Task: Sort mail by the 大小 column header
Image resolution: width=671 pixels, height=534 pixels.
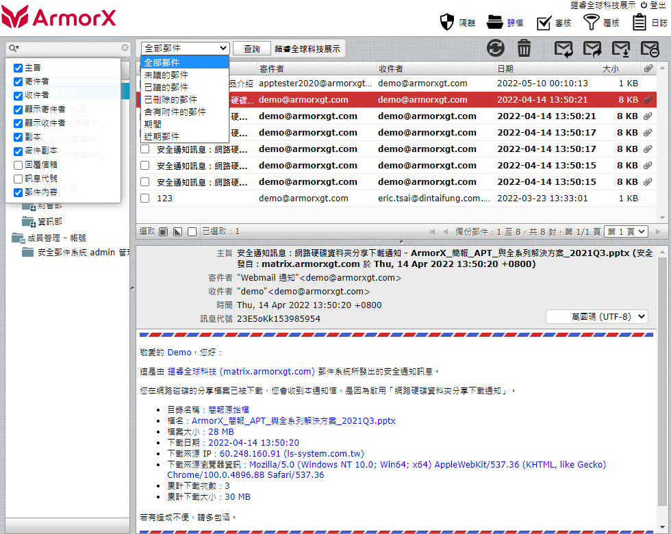Action: pyautogui.click(x=620, y=68)
